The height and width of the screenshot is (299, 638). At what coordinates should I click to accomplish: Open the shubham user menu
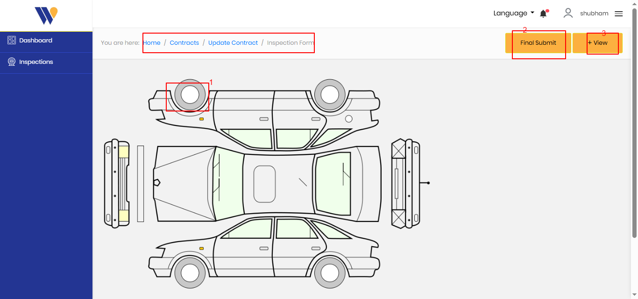click(594, 14)
